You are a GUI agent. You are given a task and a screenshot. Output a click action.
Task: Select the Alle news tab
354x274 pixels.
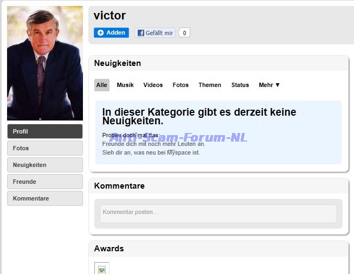(101, 85)
